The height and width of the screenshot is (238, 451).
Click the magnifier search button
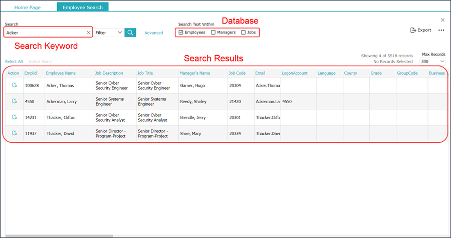point(130,33)
